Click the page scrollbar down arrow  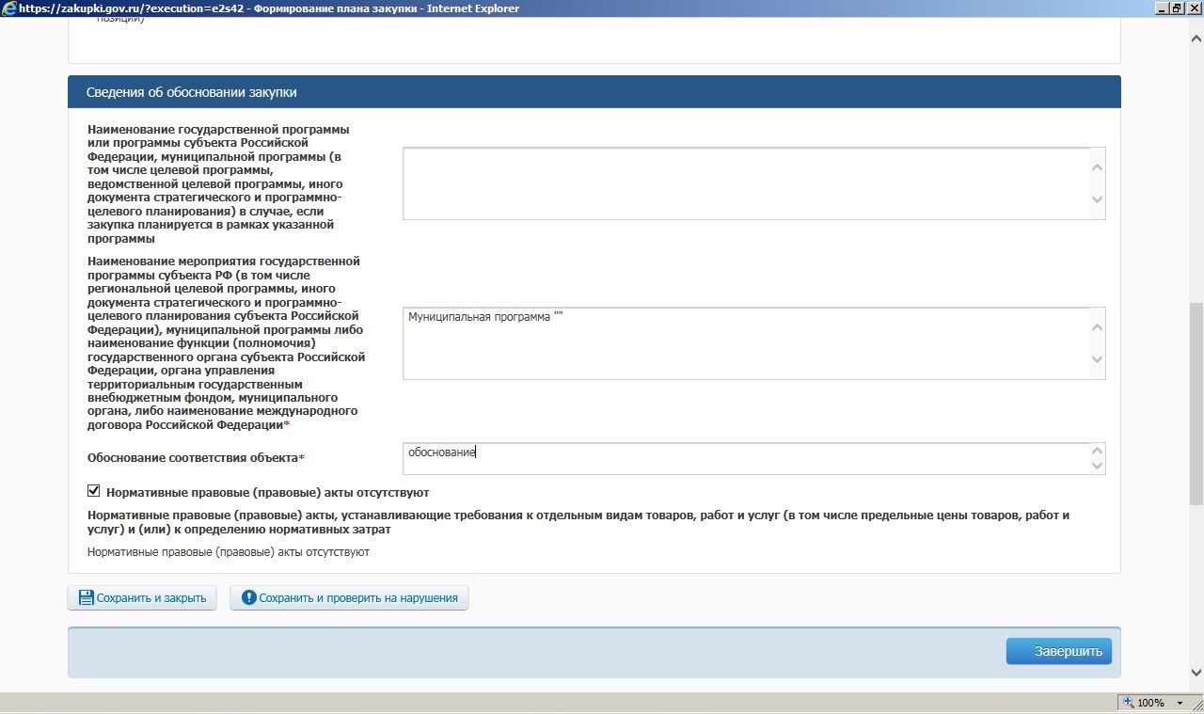(1196, 672)
